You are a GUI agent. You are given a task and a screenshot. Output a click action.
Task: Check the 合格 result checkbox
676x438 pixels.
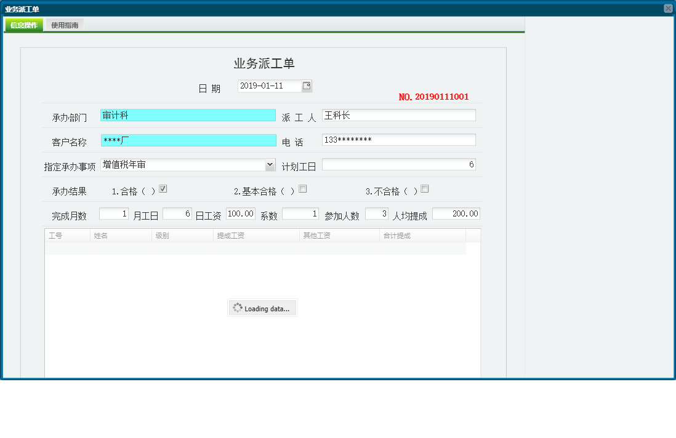pos(163,188)
